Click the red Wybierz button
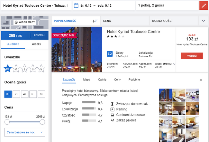The height and width of the screenshot is (142, 209). (x=192, y=56)
